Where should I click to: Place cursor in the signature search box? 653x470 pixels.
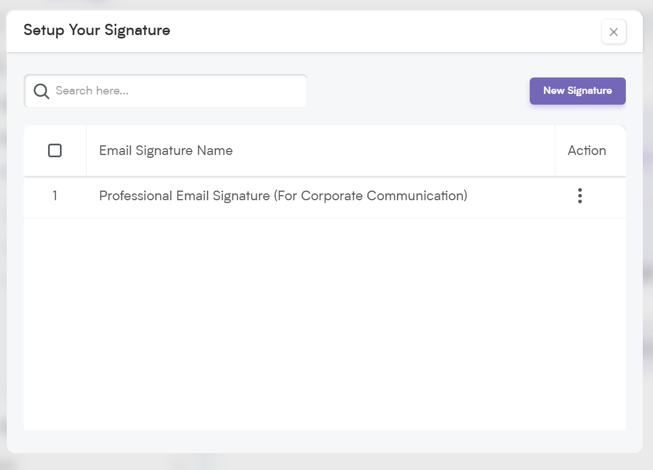pyautogui.click(x=165, y=91)
